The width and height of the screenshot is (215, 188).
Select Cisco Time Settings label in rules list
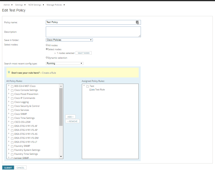point(25,118)
